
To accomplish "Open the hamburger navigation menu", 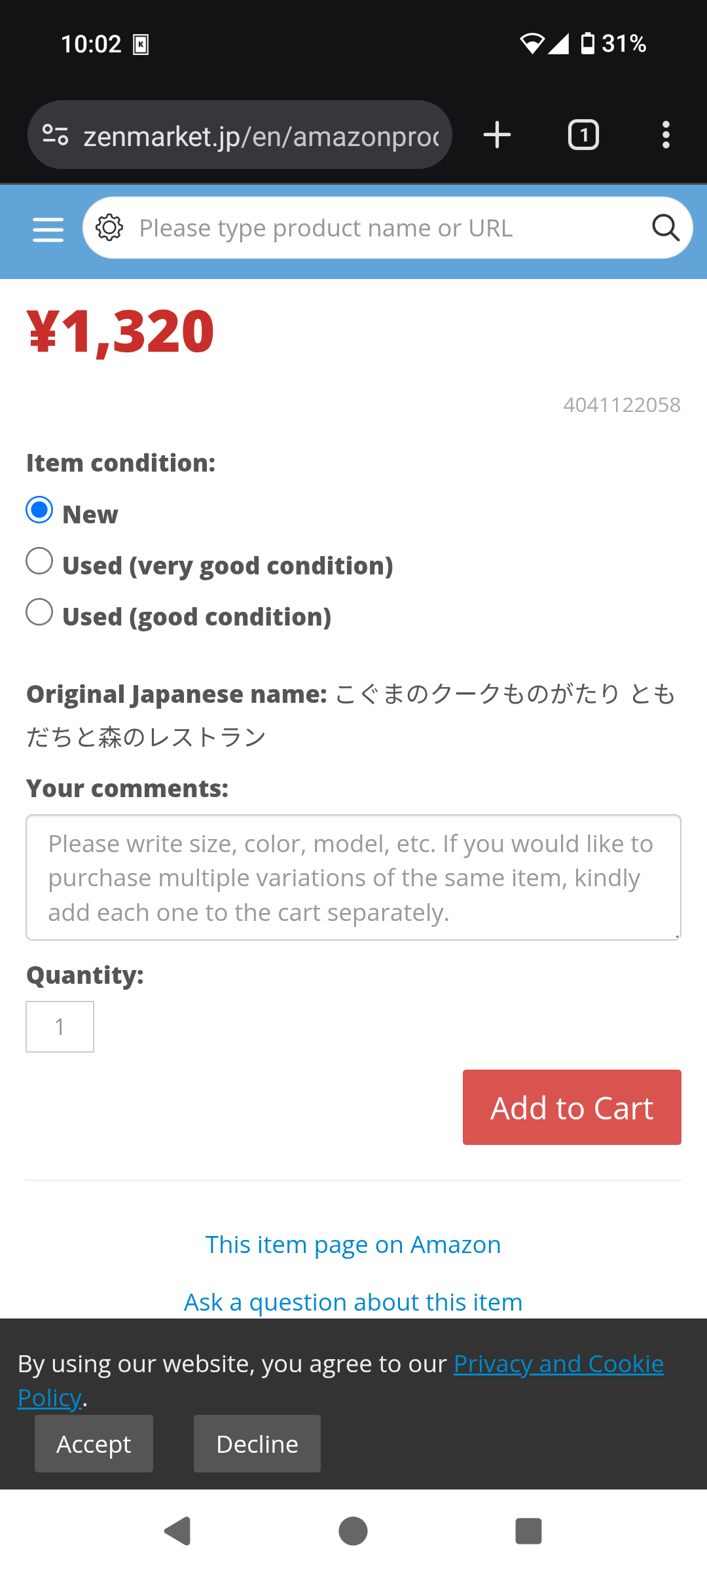I will pos(48,229).
